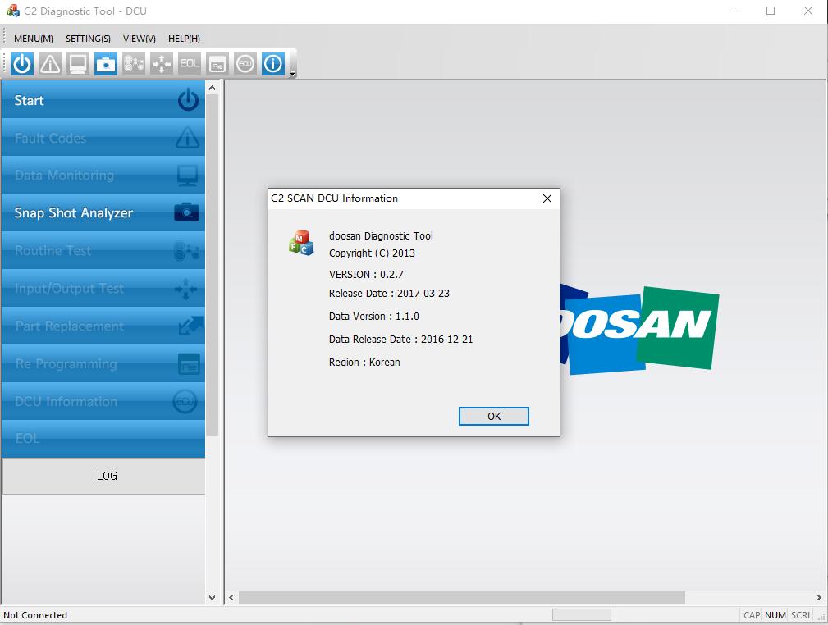The height and width of the screenshot is (625, 828).
Task: Click the arrows icon on Input/Output Test row
Action: click(x=186, y=289)
